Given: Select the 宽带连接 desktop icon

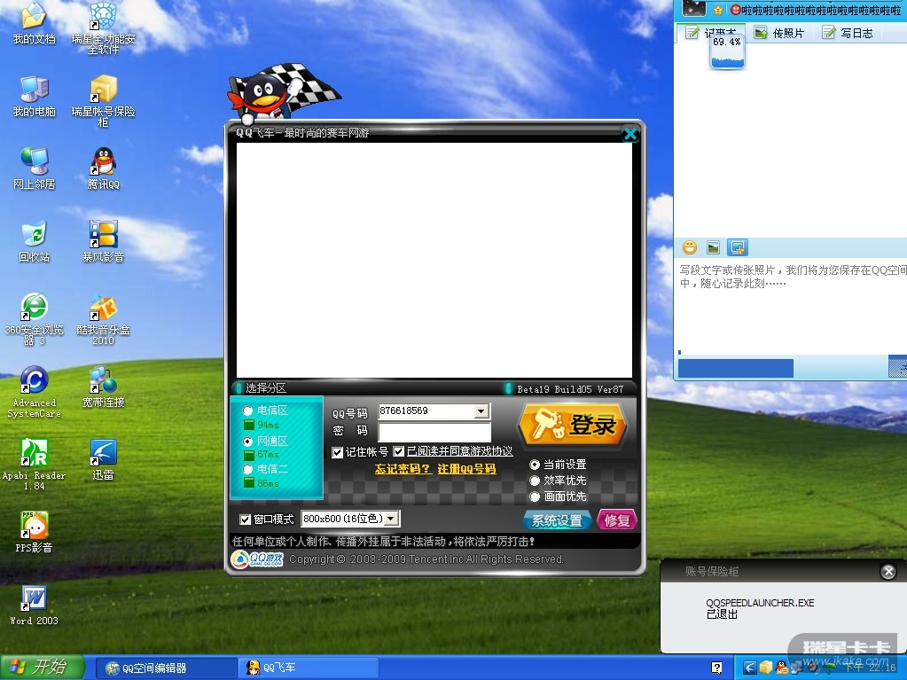Looking at the screenshot, I should (103, 387).
